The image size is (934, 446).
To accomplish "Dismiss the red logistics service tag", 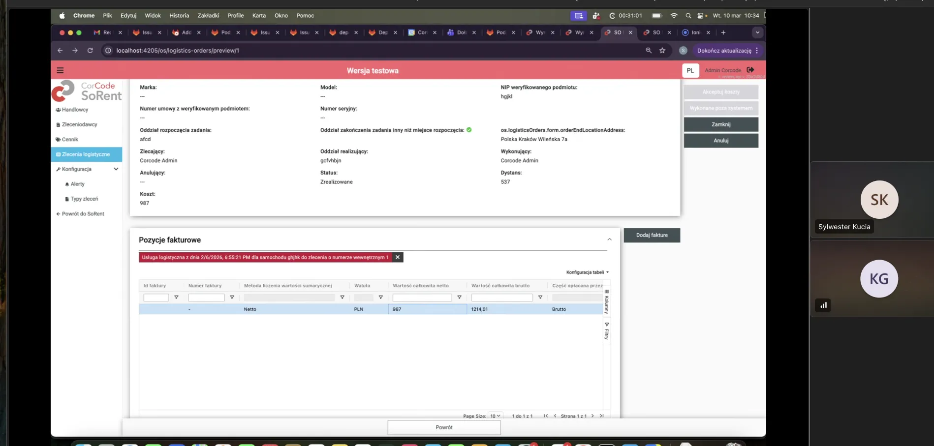I will [x=398, y=257].
